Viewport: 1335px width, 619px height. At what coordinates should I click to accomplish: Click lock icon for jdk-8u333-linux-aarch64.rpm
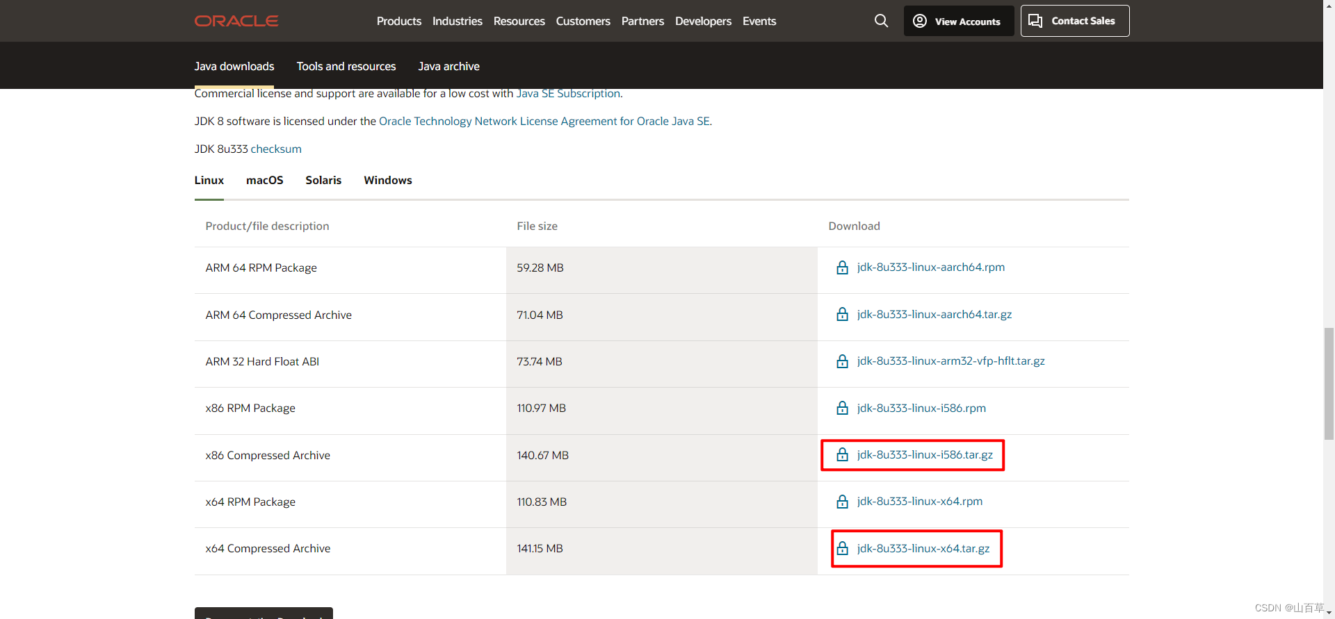pyautogui.click(x=842, y=267)
